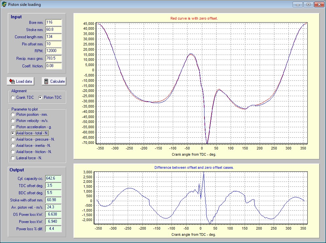Click the Pin offset mm. field

click(53, 44)
